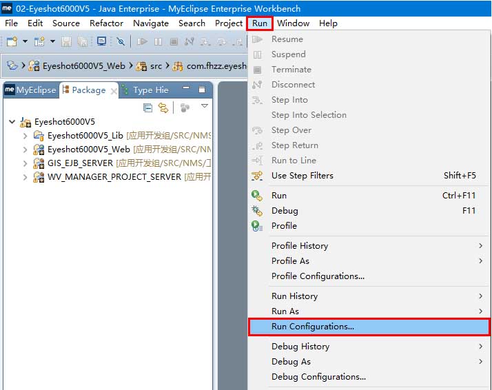Choose Run from the Run menu
This screenshot has width=492, height=390.
click(369, 196)
